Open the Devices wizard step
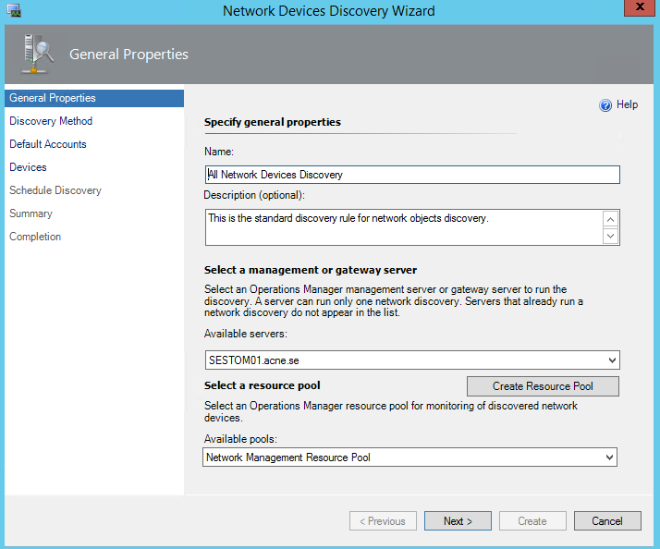 coord(28,167)
